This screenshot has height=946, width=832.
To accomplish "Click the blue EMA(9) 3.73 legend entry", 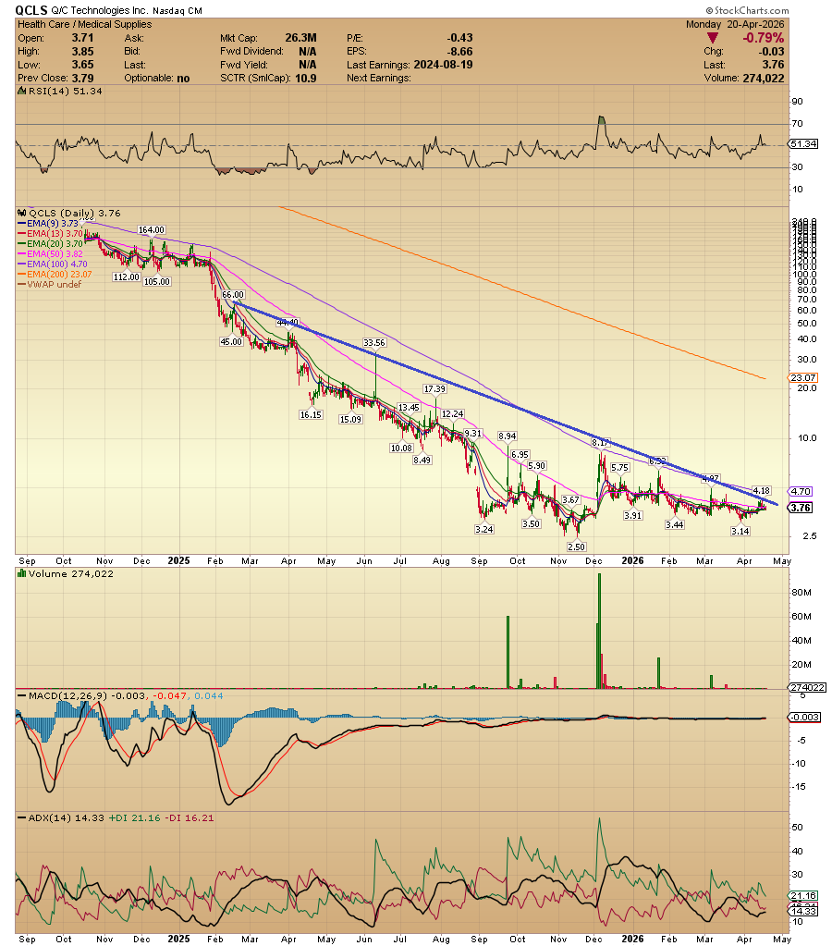I will [x=49, y=223].
